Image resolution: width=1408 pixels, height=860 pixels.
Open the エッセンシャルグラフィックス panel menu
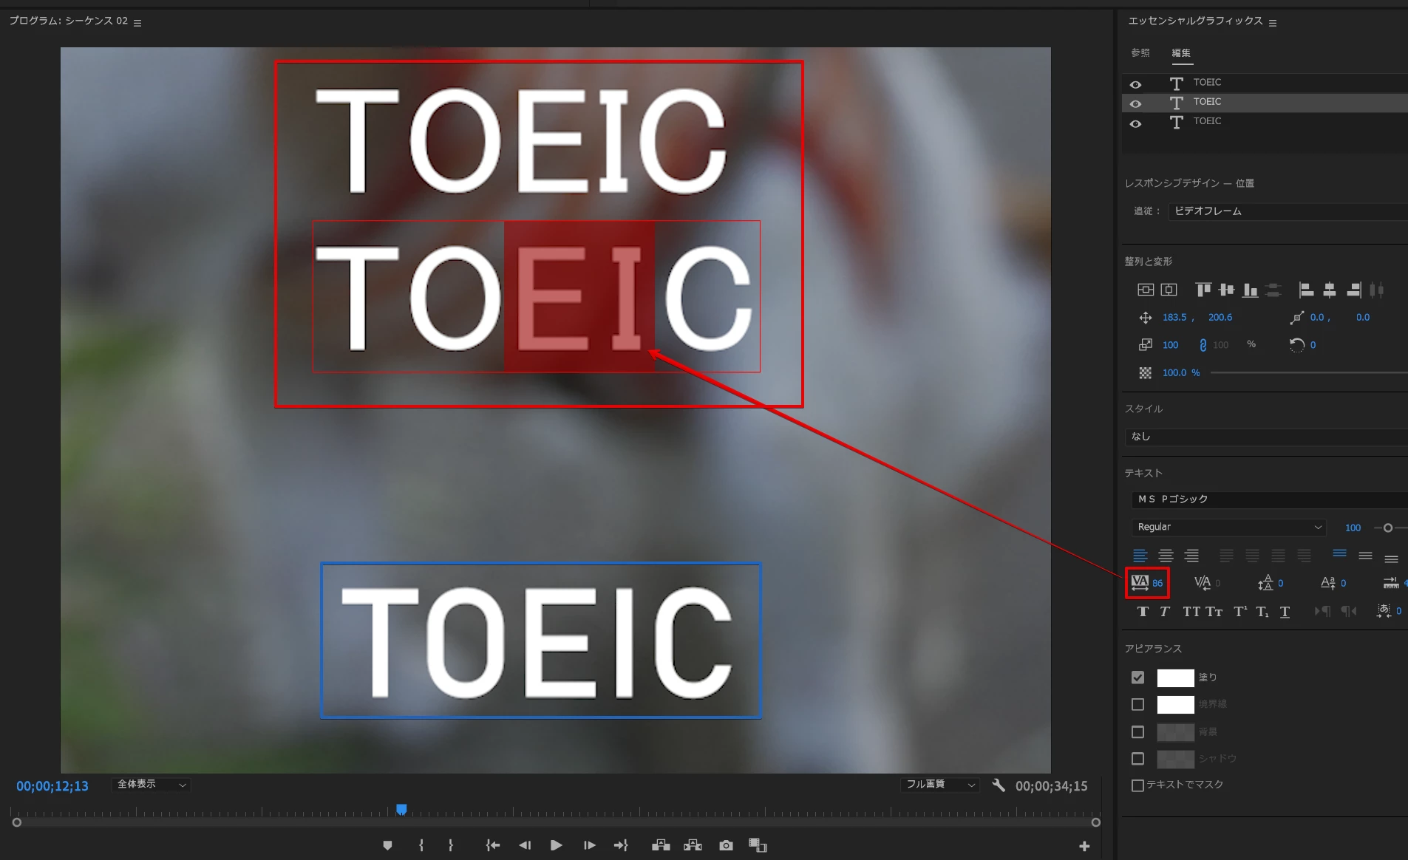click(1273, 23)
